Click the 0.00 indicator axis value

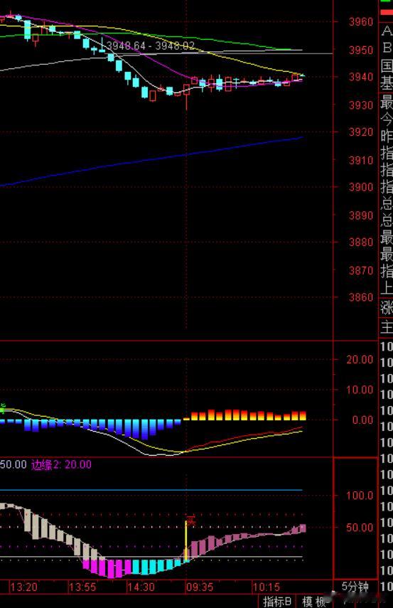(x=362, y=420)
